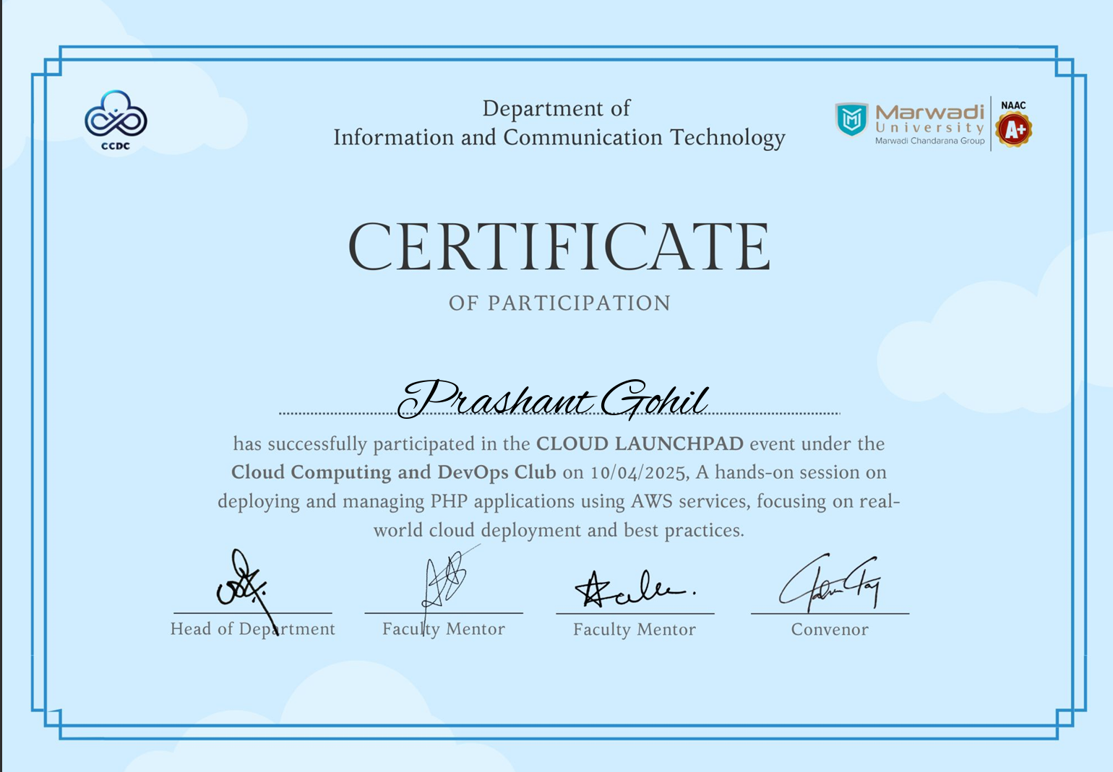Click the Faculty Mentor label beside Convenor
This screenshot has width=1113, height=772.
pyautogui.click(x=635, y=630)
